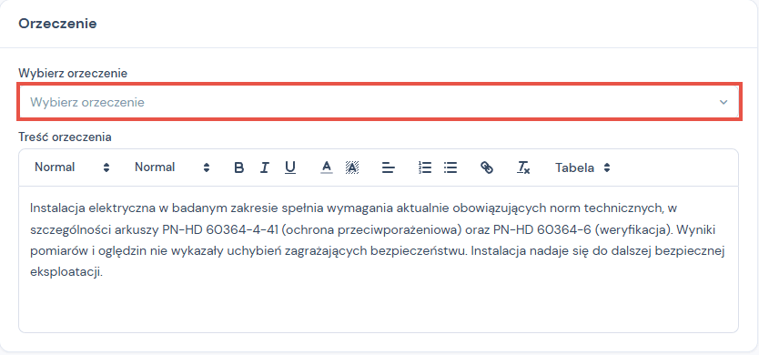The width and height of the screenshot is (759, 355).
Task: Open the Tabela dropdown
Action: pyautogui.click(x=582, y=167)
